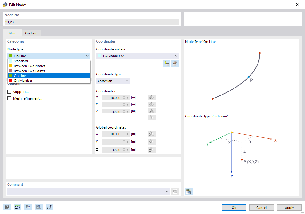
Task: Click the Cancel button
Action: 261,207
